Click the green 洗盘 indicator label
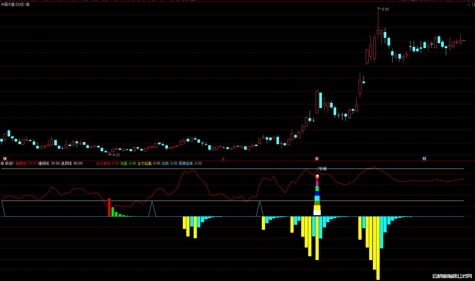The width and height of the screenshot is (475, 281). [124, 163]
